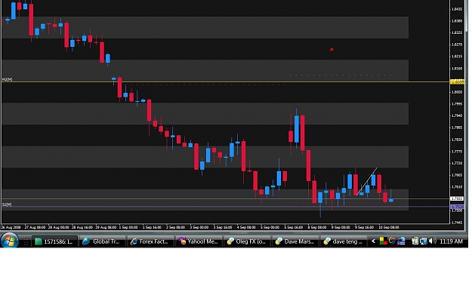472x295 pixels.
Task: Click the '10 Sep 08:00' time axis label
Action: pos(389,227)
